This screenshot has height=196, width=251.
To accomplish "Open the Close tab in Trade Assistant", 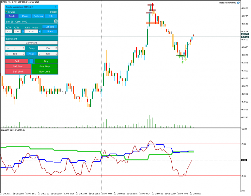I will (25, 16).
